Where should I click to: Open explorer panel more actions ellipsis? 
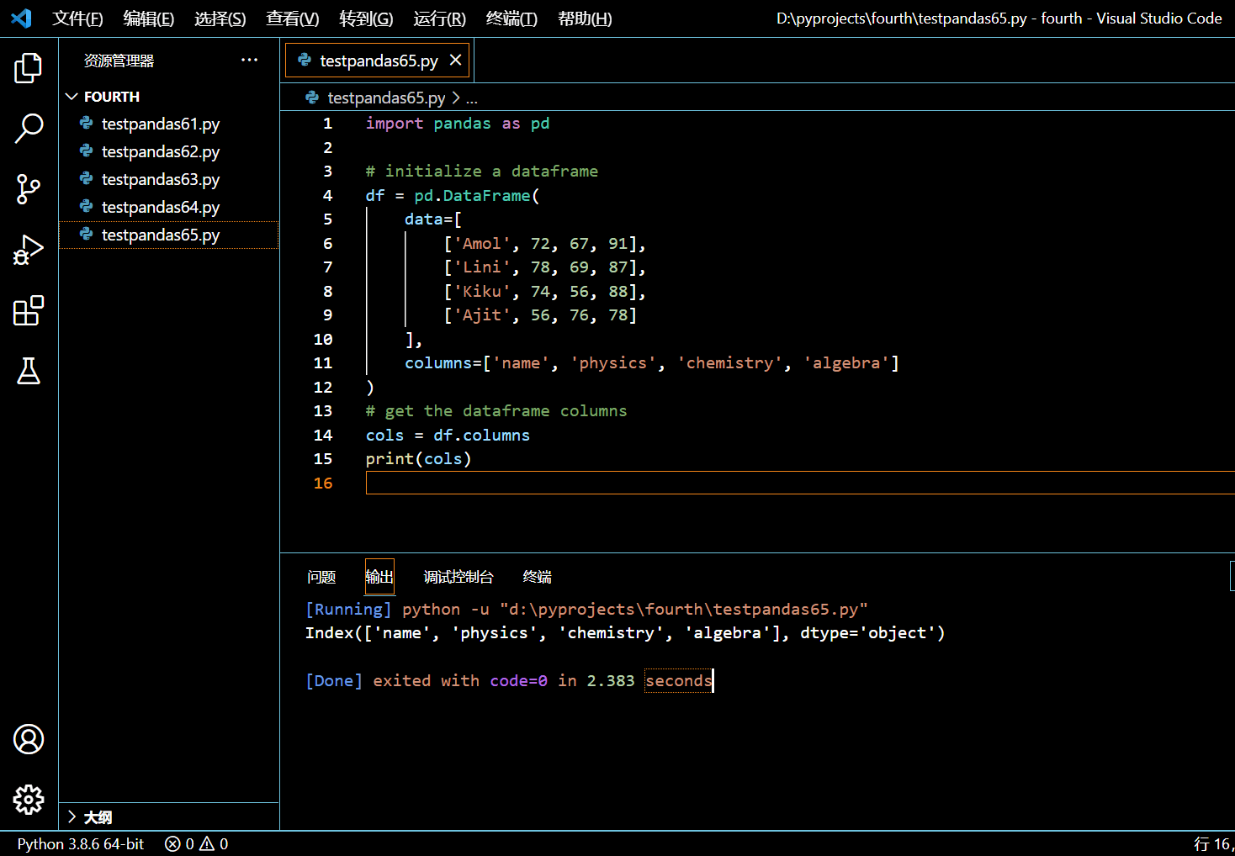(x=250, y=60)
